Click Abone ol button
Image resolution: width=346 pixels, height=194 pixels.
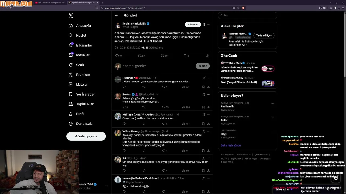click(193, 25)
